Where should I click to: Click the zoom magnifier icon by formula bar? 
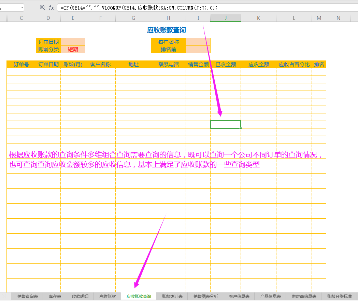[x=43, y=8]
